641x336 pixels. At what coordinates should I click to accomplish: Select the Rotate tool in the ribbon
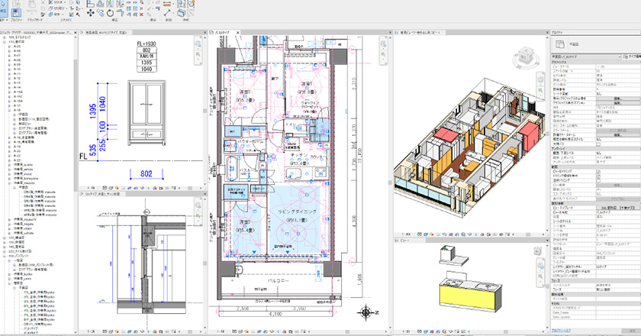click(111, 13)
